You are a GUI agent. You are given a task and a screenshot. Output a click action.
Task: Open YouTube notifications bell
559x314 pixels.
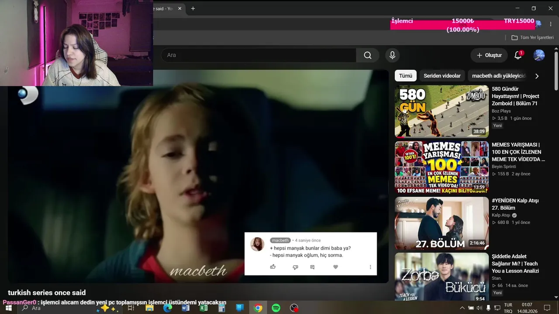(518, 55)
